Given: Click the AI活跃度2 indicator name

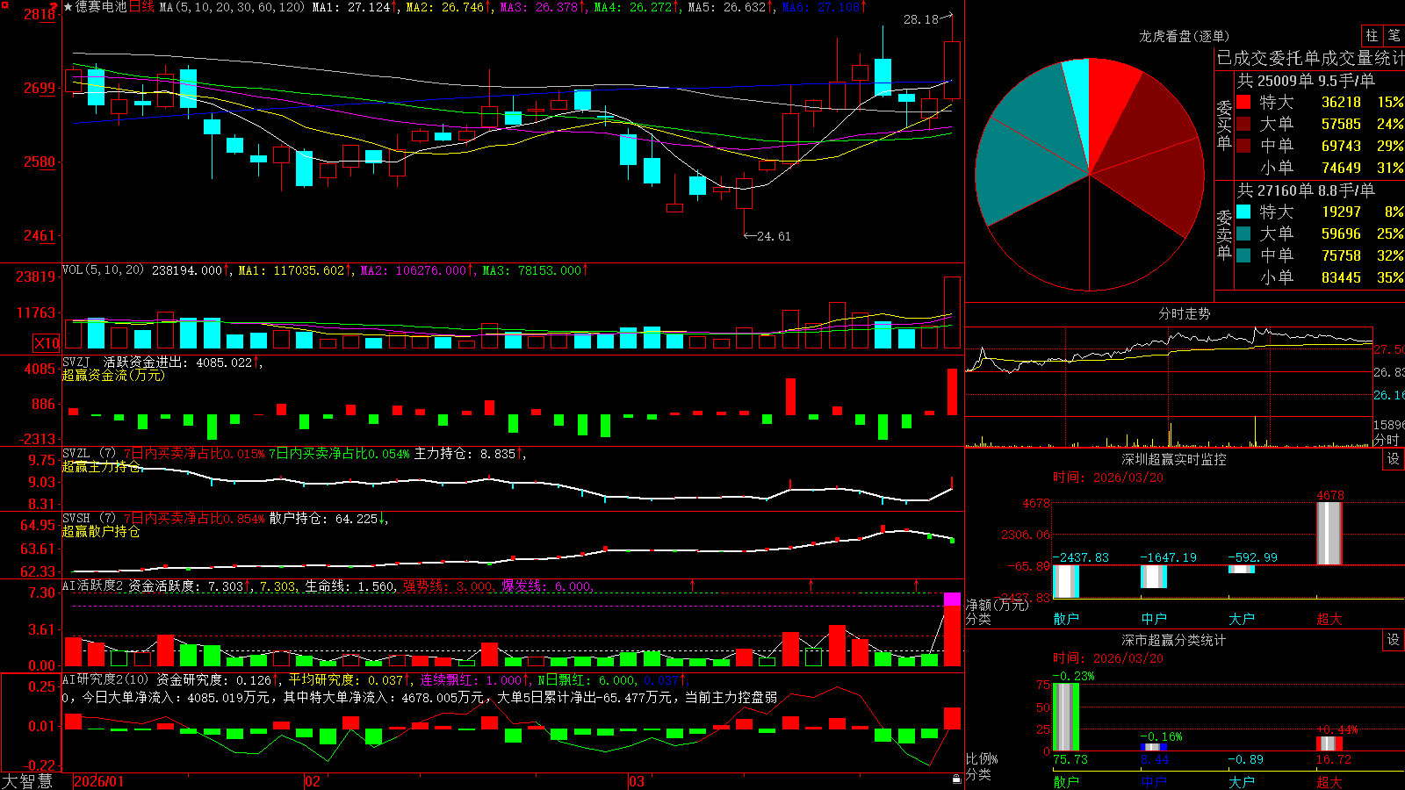Looking at the screenshot, I should coord(93,585).
